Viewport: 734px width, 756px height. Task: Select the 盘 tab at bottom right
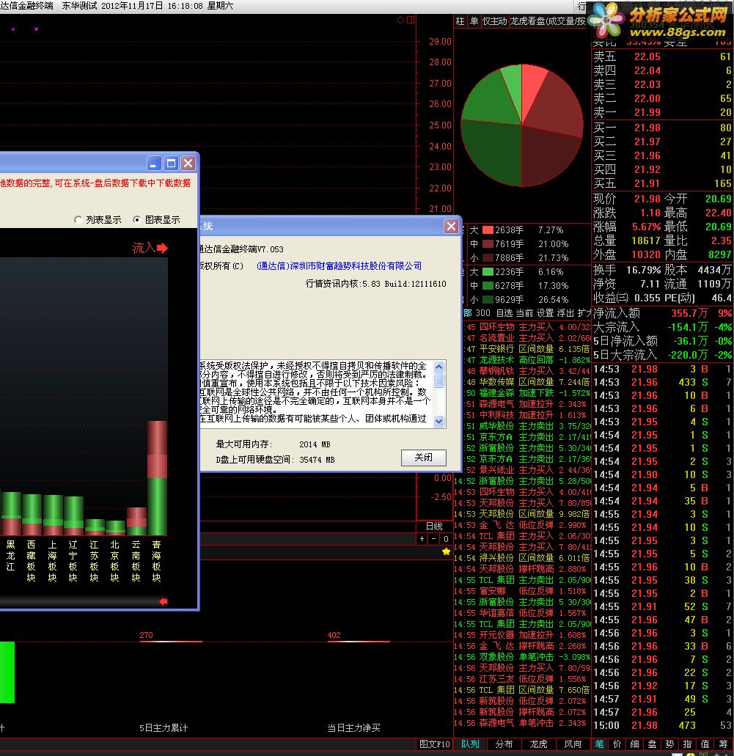pos(652,744)
